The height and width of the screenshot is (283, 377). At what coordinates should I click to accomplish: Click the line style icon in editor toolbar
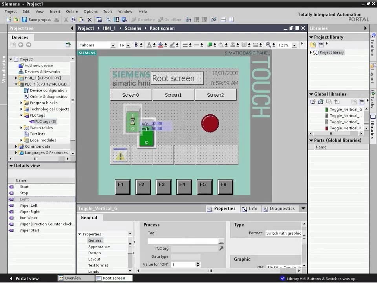click(197, 45)
